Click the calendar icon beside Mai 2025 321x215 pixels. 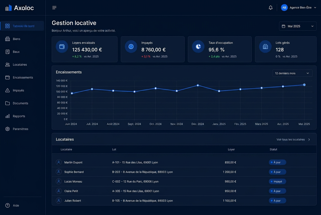(284, 26)
